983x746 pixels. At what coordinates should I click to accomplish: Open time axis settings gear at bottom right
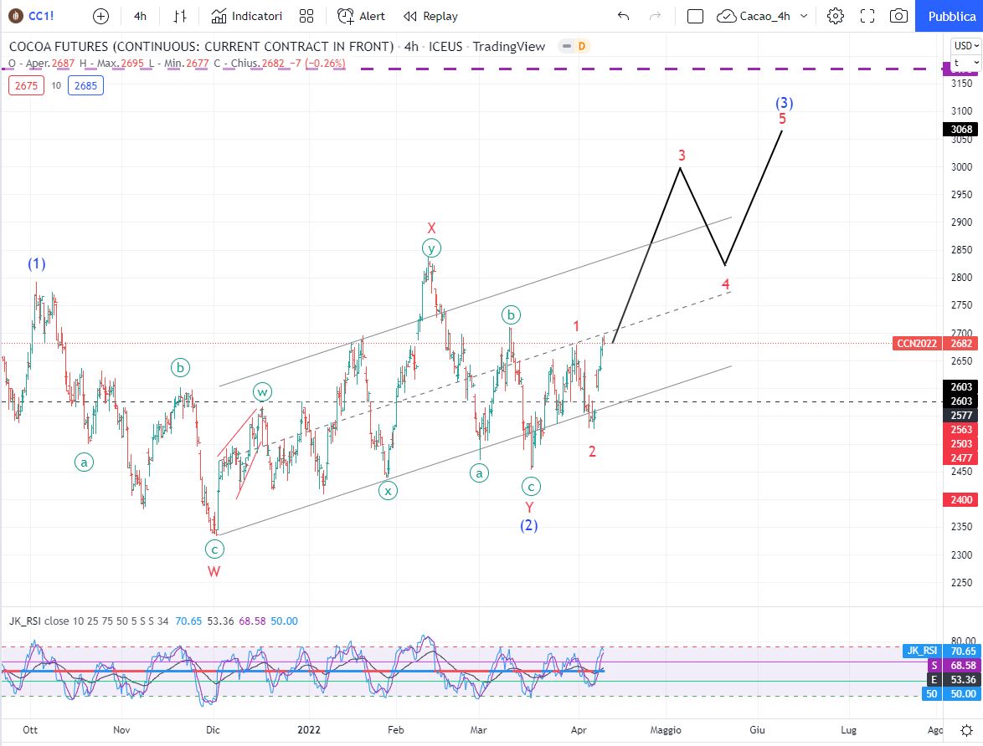967,730
